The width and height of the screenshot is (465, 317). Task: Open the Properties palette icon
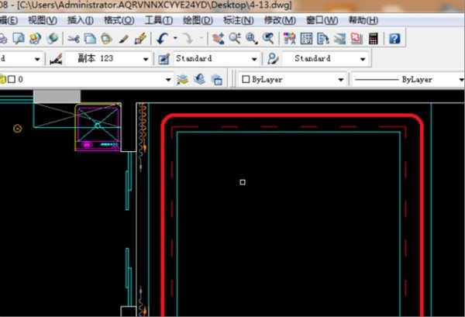(x=290, y=38)
